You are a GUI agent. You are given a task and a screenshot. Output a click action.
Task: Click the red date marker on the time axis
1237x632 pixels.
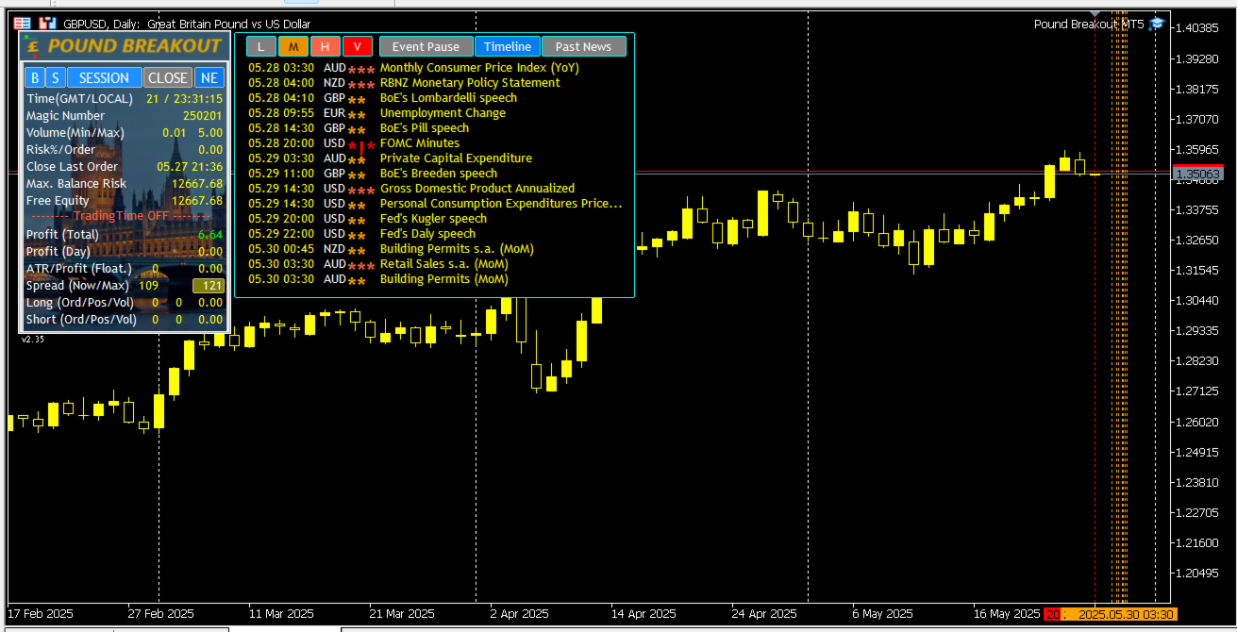click(1052, 614)
